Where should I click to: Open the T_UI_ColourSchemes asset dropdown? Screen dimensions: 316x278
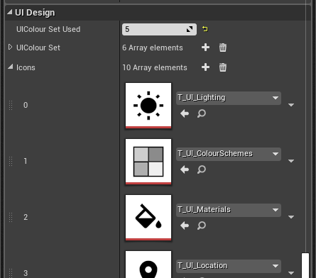pos(229,154)
